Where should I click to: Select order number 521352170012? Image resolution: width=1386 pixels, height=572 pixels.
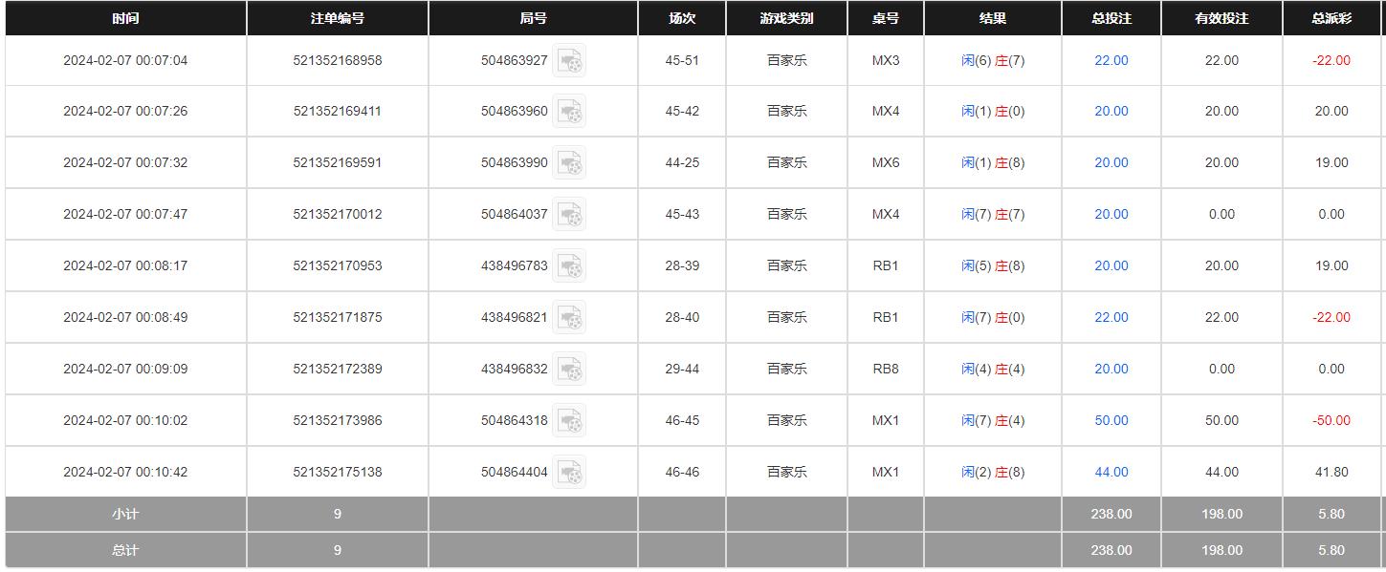(338, 214)
